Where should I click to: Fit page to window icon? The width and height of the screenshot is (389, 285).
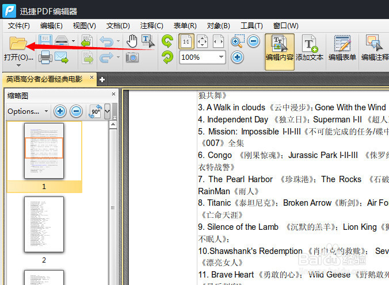[x=202, y=41]
